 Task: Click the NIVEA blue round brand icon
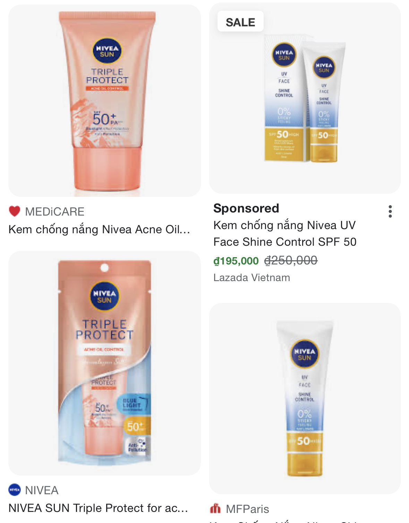(x=15, y=490)
